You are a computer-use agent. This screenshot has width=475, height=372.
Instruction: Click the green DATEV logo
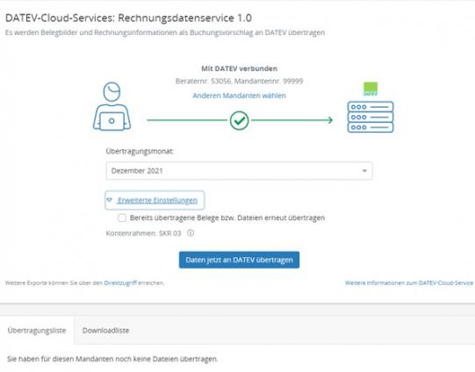pos(371,89)
